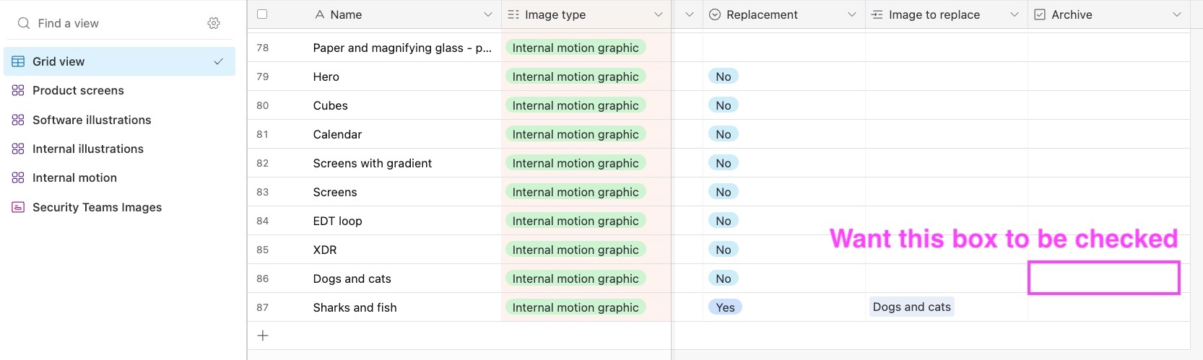Click the Image type multi-select icon

tap(513, 14)
